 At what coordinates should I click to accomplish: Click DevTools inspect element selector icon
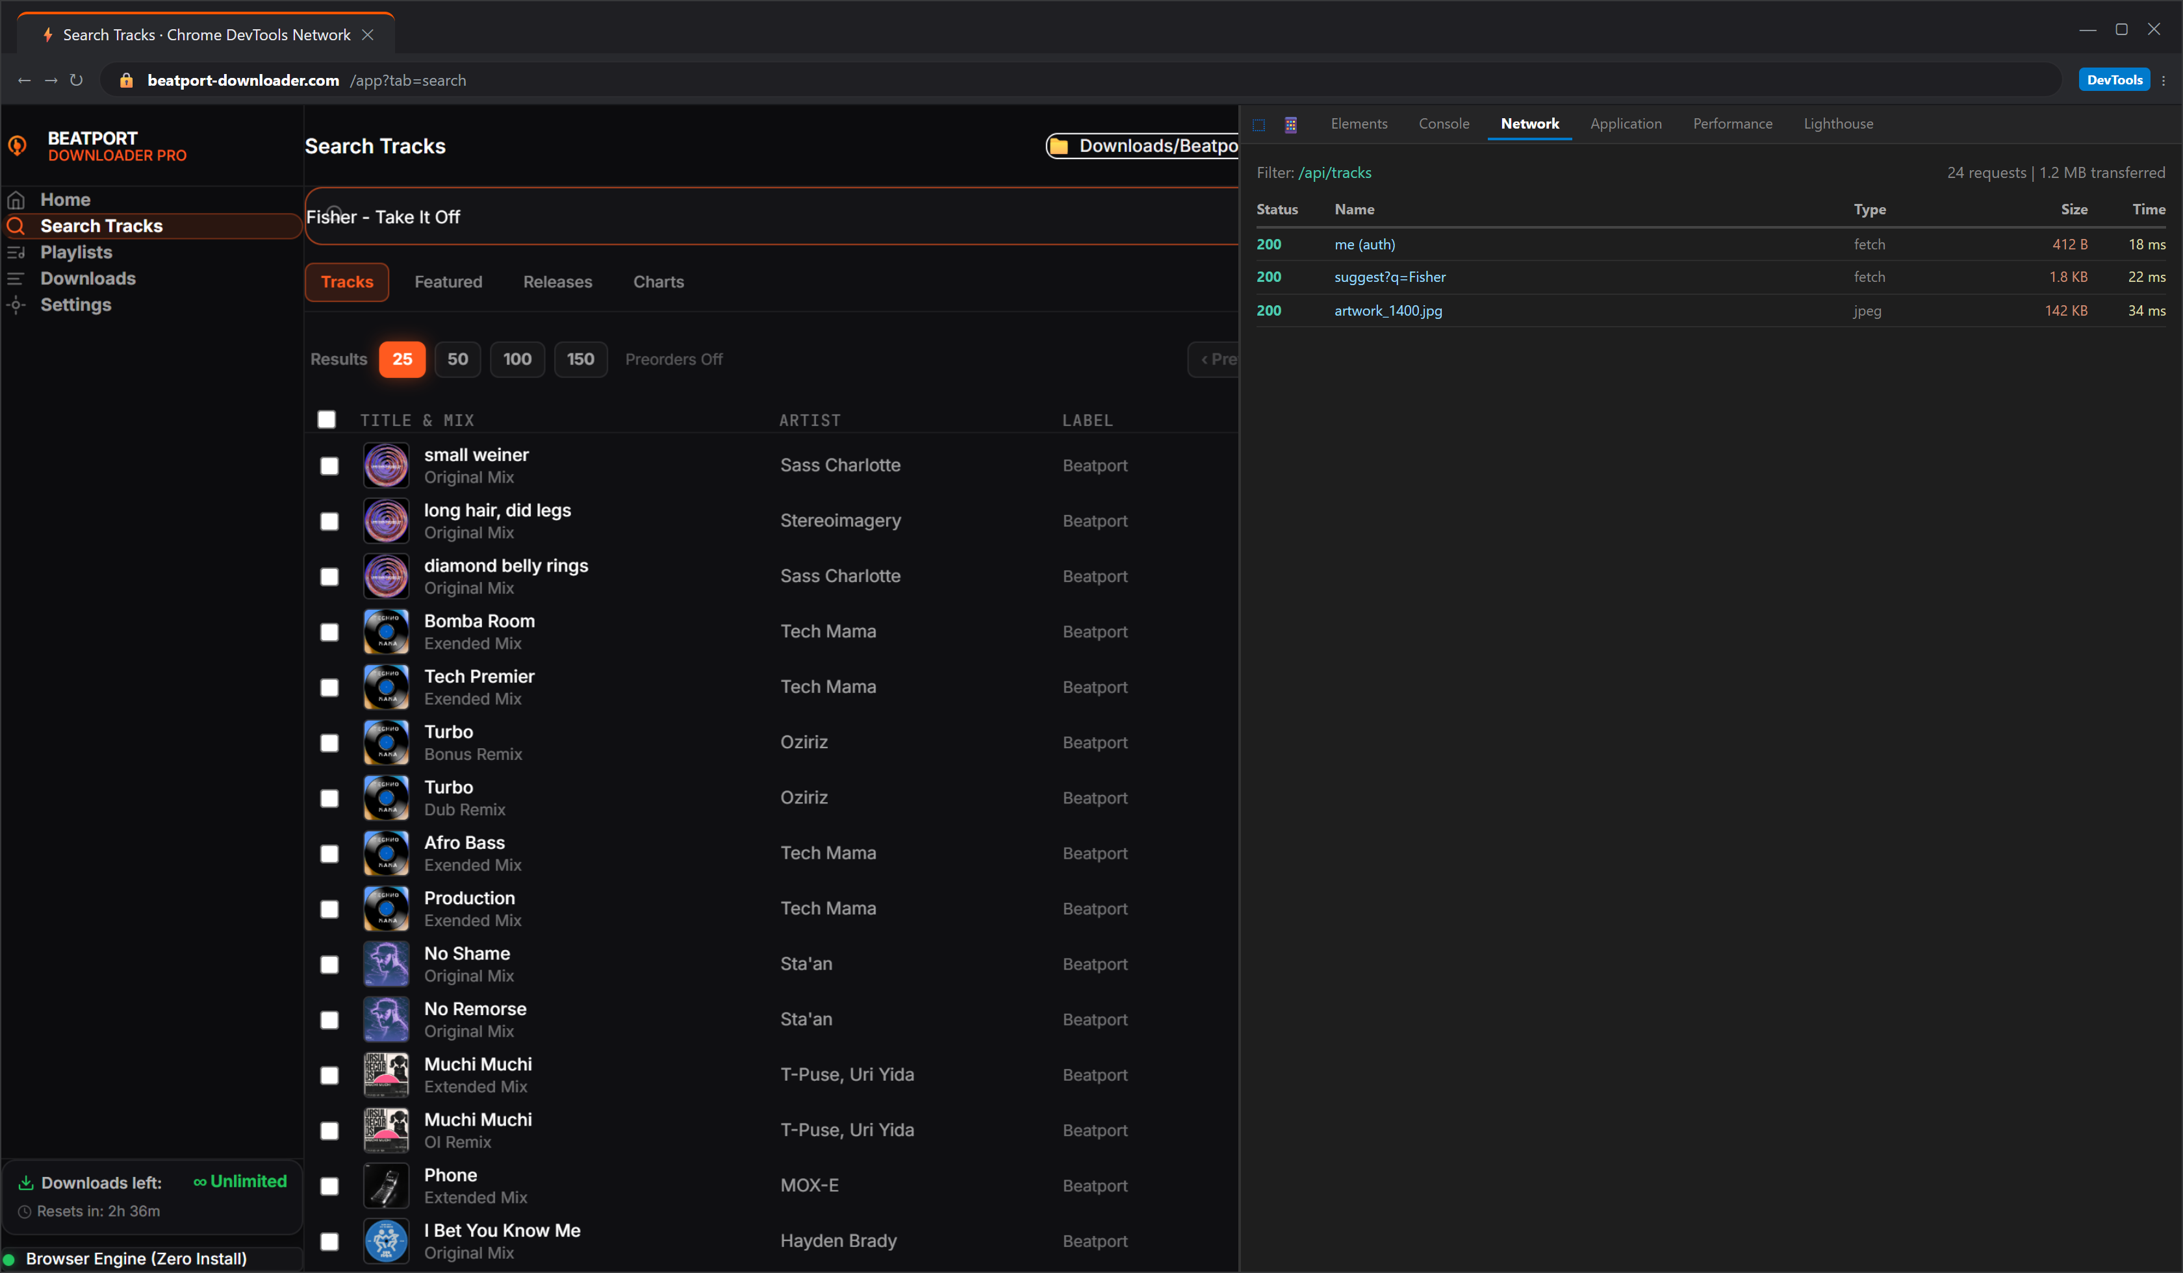[x=1258, y=125]
